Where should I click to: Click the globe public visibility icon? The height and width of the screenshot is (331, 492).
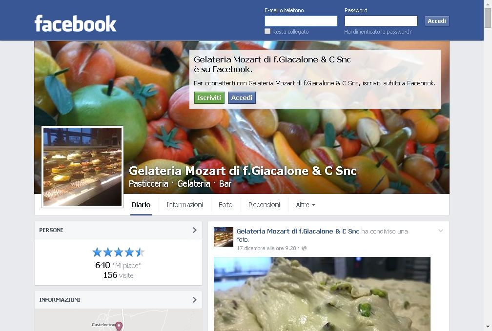pos(304,248)
